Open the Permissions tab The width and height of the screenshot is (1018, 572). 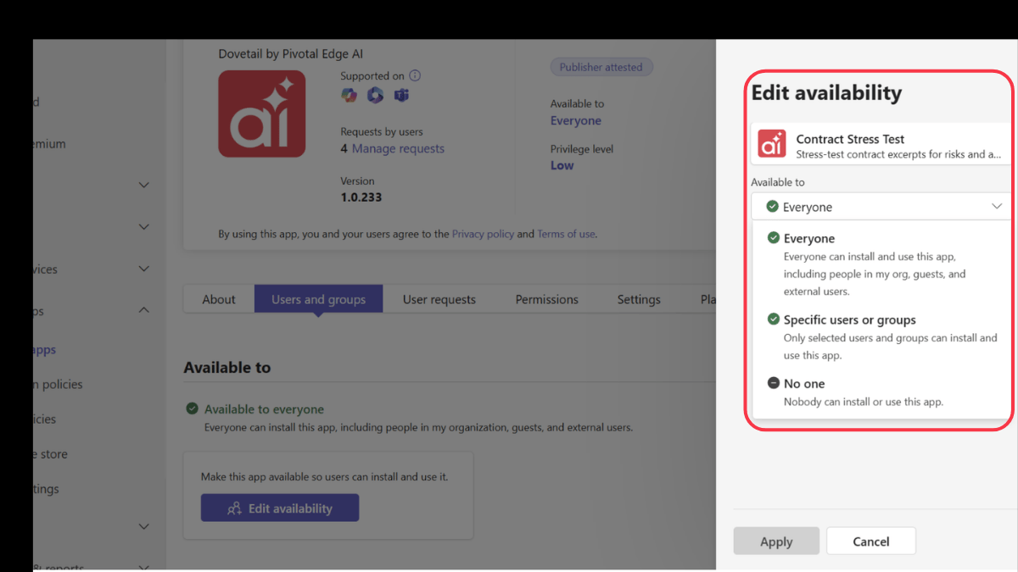[x=546, y=299]
